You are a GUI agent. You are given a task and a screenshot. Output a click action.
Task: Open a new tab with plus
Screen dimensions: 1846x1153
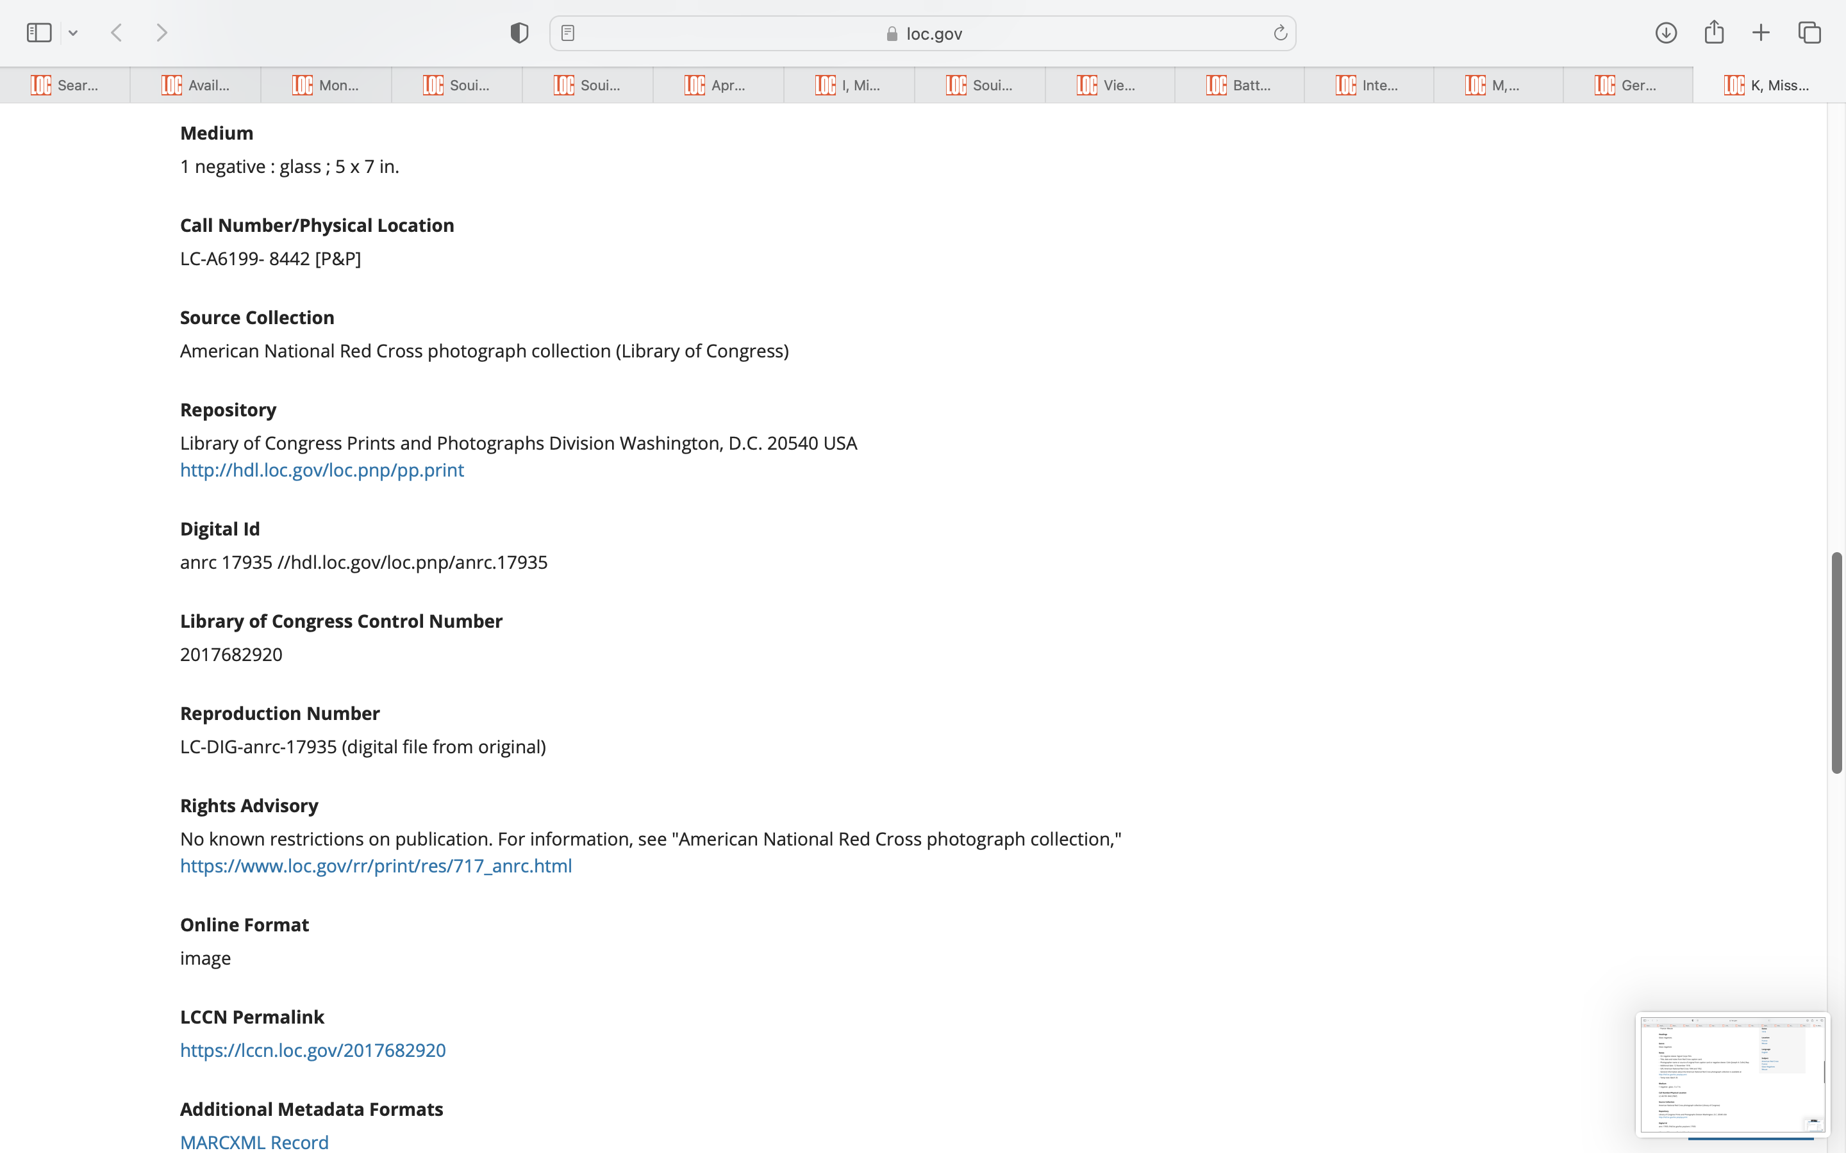1761,33
